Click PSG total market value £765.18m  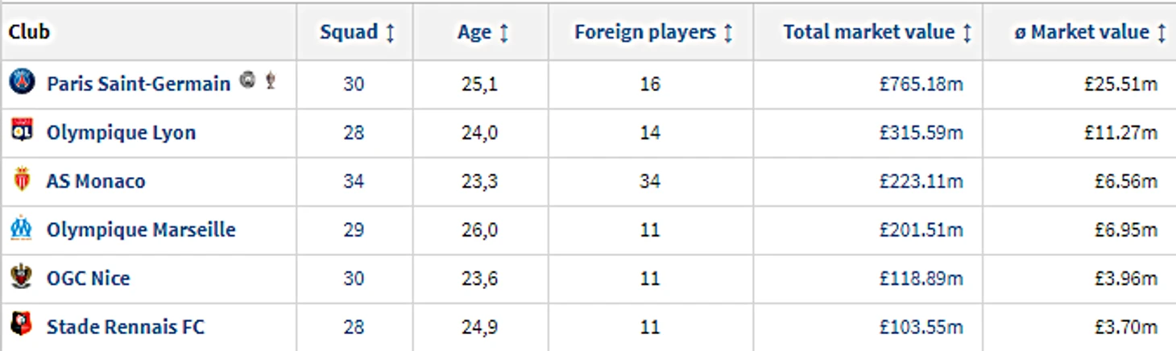pyautogui.click(x=921, y=84)
